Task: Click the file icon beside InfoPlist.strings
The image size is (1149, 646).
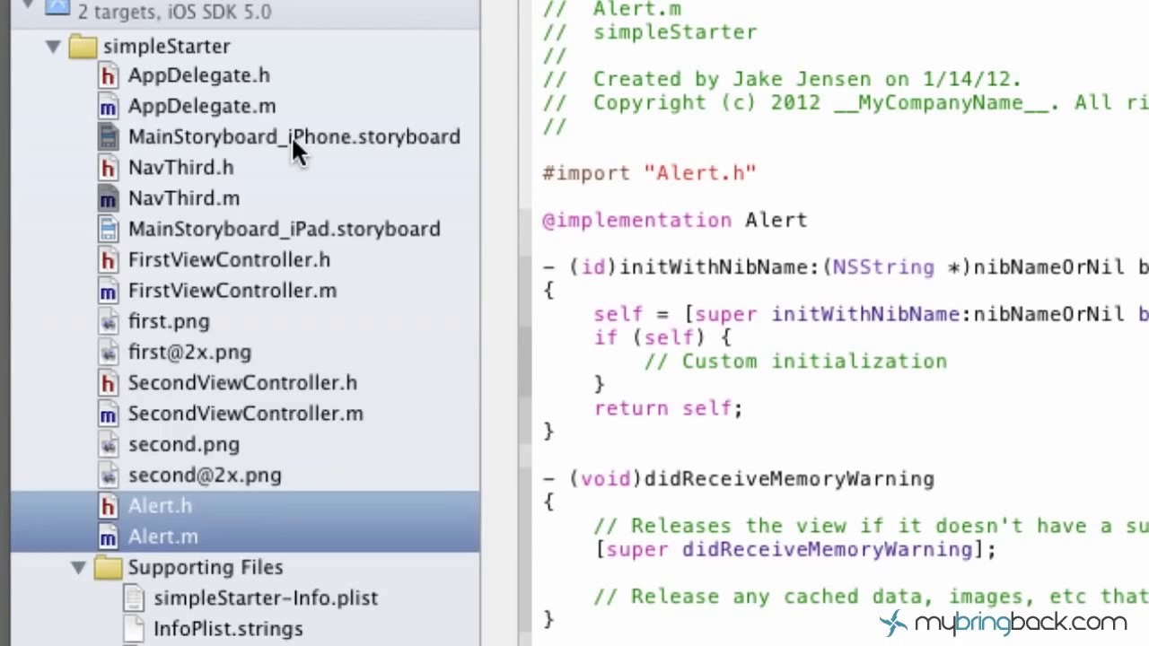Action: tap(133, 629)
